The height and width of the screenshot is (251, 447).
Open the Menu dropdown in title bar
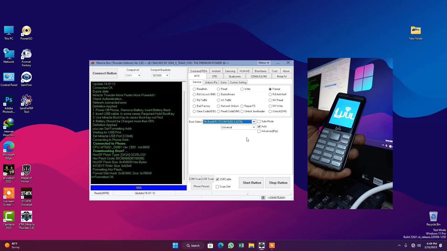coord(264,63)
